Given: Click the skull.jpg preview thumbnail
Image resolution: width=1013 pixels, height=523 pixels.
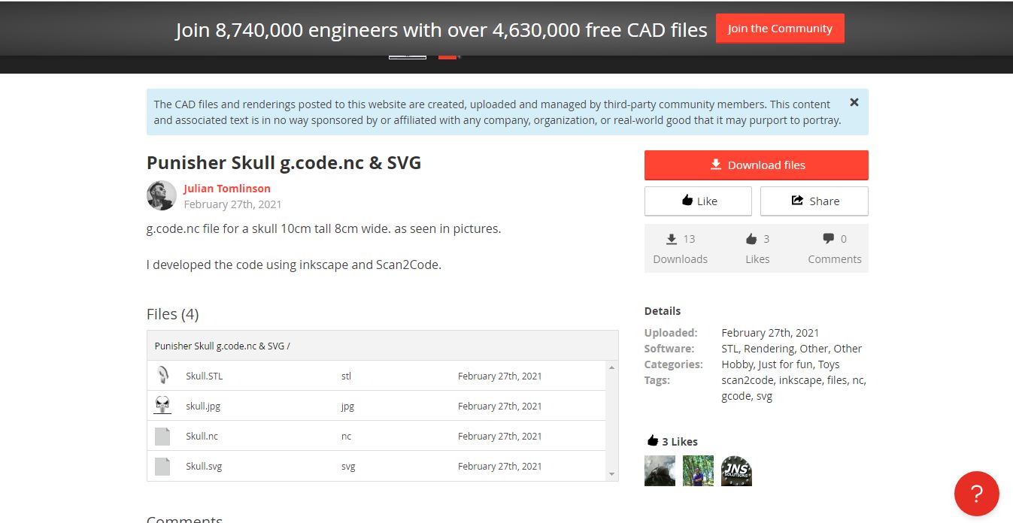Looking at the screenshot, I should click(162, 404).
